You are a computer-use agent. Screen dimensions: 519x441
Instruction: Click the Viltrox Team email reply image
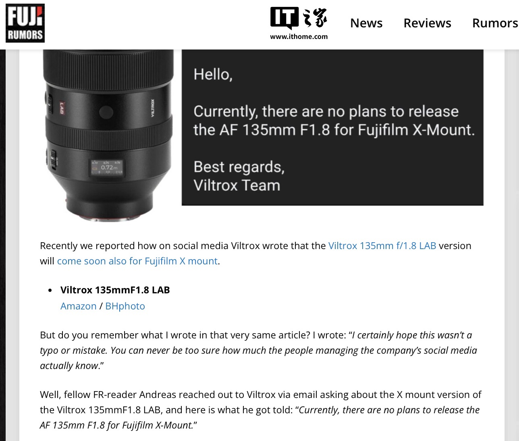tap(332, 127)
